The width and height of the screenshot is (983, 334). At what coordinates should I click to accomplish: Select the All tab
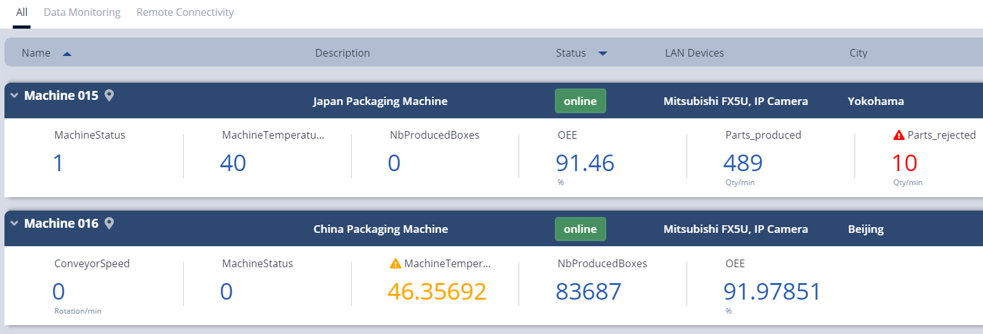pyautogui.click(x=22, y=12)
